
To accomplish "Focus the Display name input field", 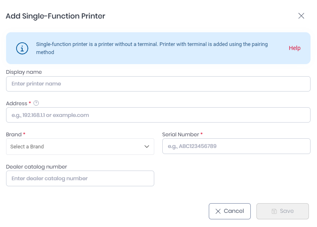I will point(158,84).
